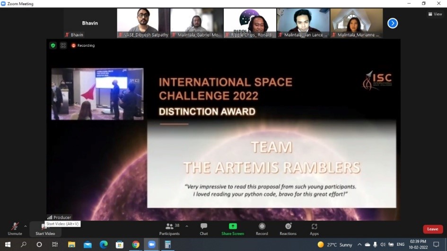Viewport: 447px width, 251px height.
Task: Open Microsoft Store from taskbar
Action: point(120,244)
